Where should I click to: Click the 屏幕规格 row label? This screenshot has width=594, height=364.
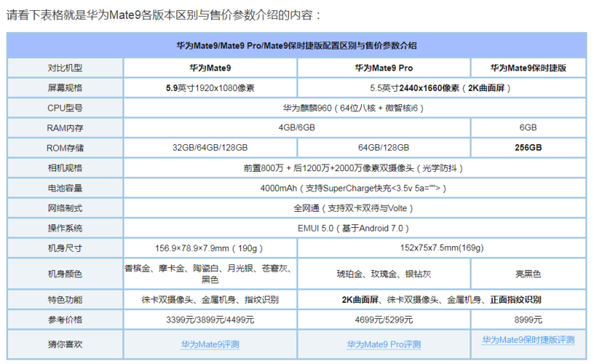click(x=66, y=88)
